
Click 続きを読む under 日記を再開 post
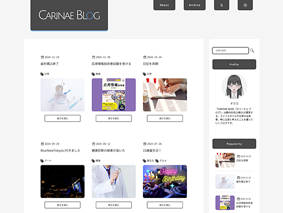coord(165,118)
